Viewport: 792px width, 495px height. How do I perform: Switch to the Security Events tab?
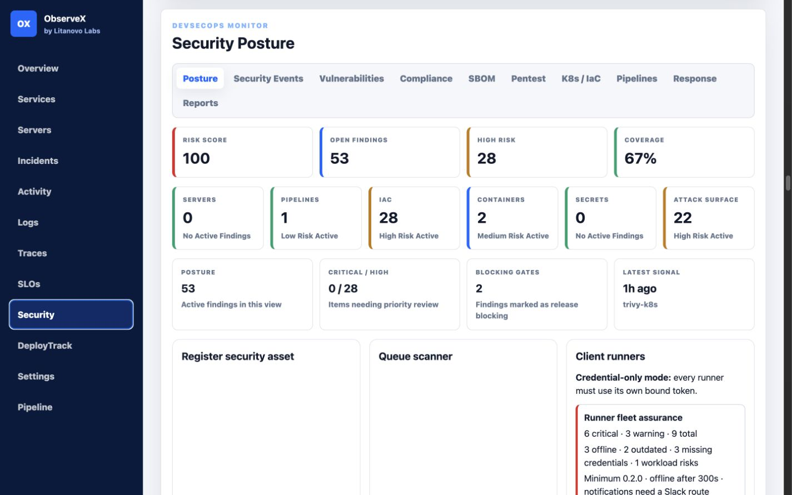pos(268,78)
